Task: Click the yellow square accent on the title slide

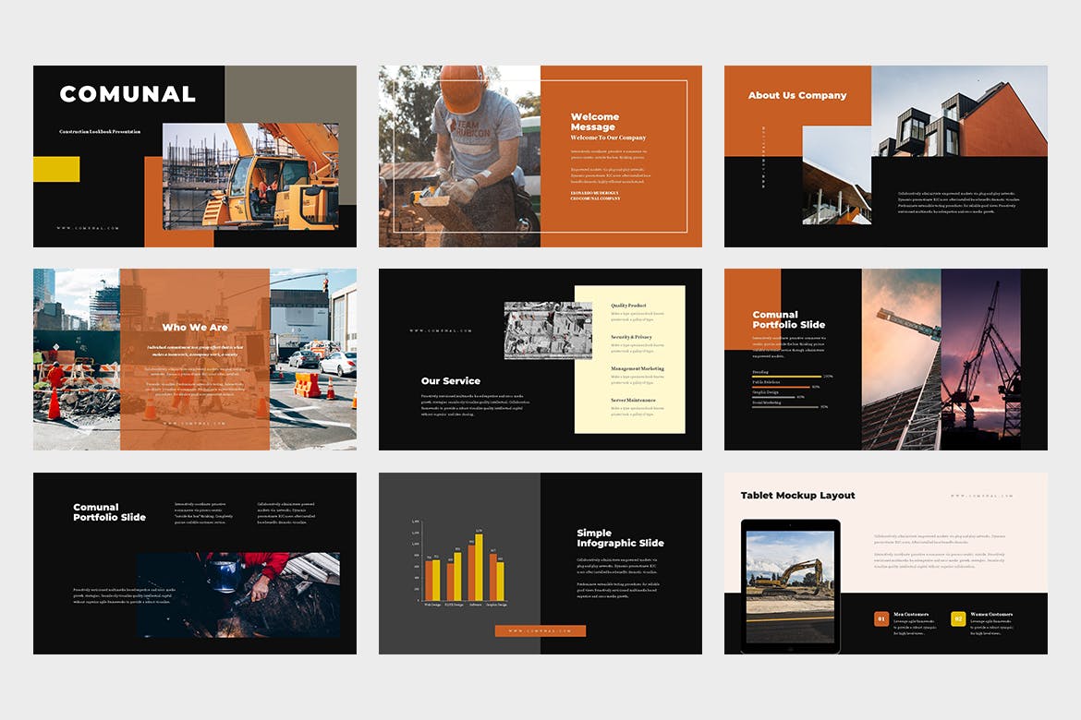Action: 57,169
